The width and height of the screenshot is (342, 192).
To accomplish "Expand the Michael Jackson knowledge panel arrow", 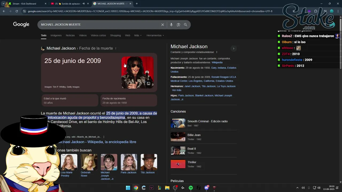I will click(234, 49).
